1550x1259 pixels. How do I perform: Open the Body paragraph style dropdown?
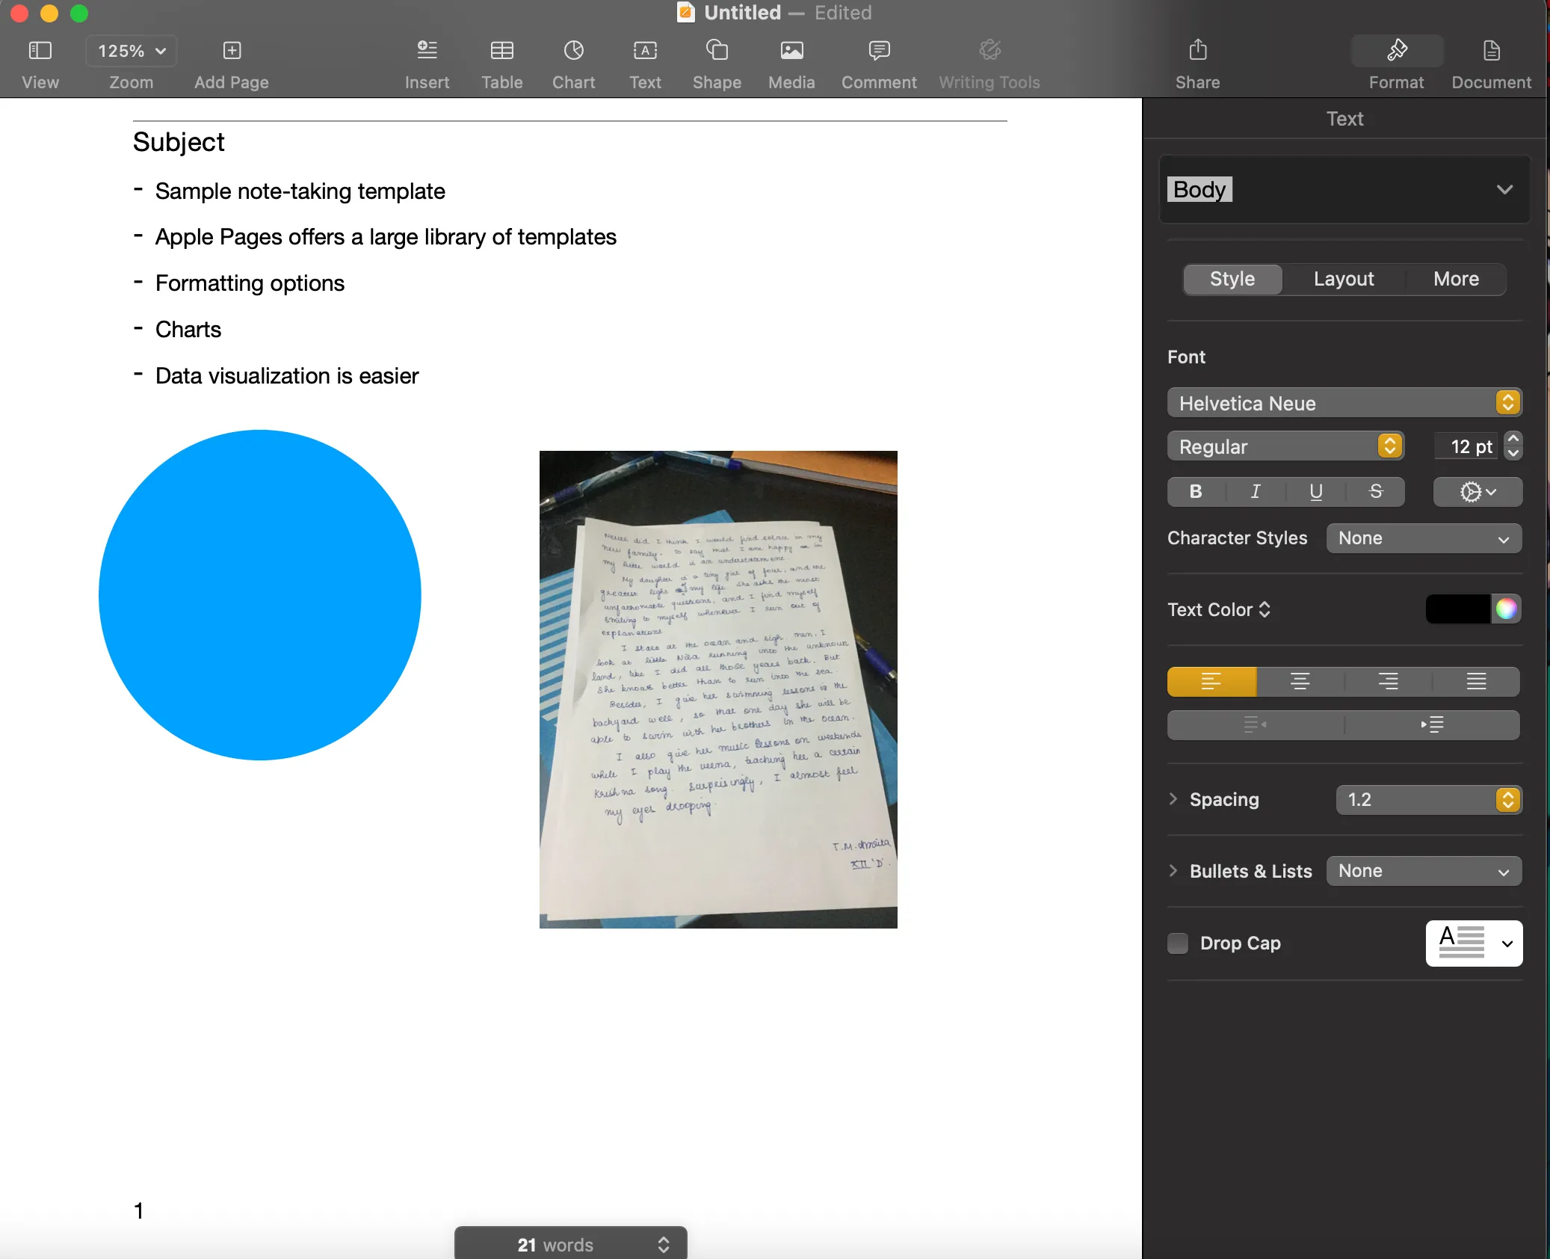pyautogui.click(x=1344, y=189)
